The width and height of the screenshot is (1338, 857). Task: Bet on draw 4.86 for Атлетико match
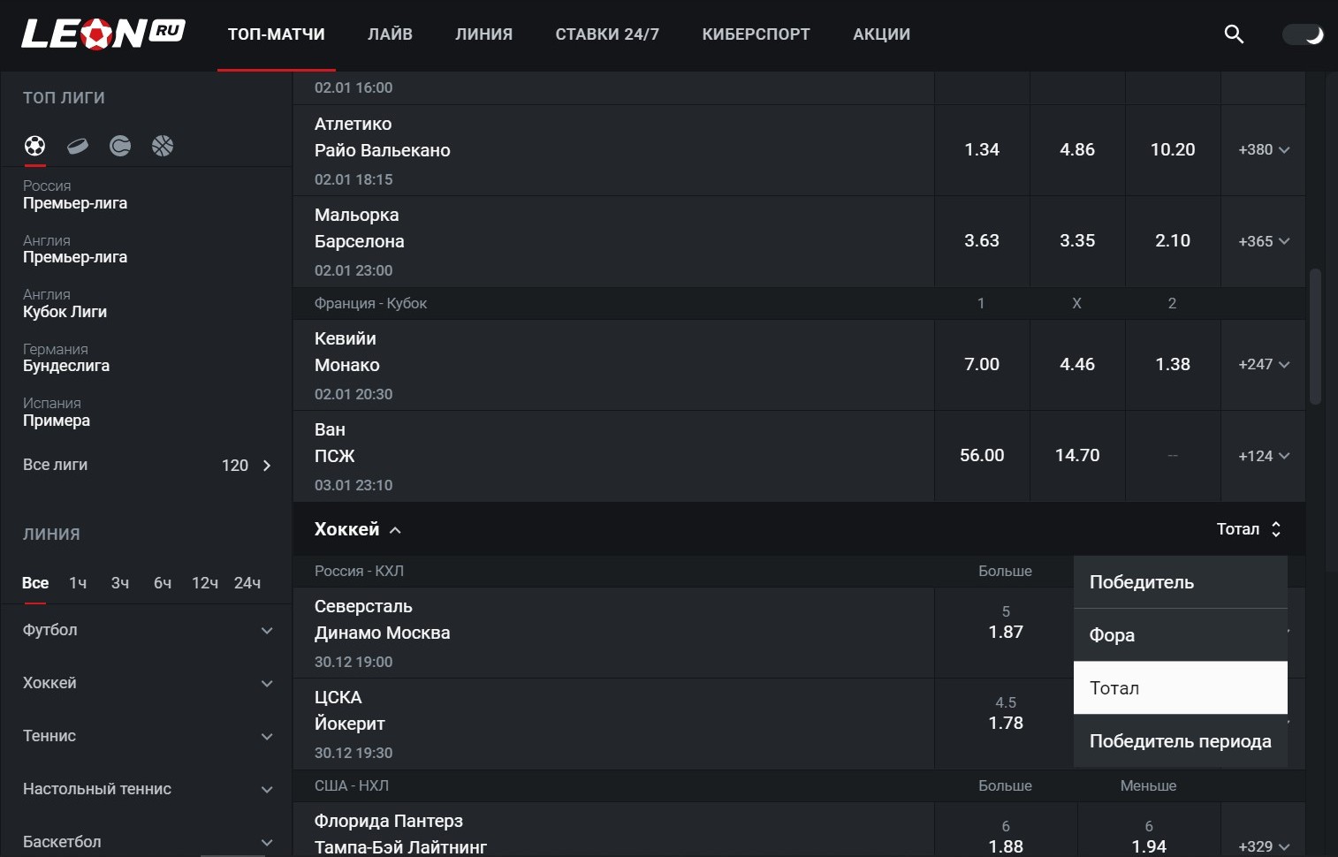pyautogui.click(x=1077, y=150)
